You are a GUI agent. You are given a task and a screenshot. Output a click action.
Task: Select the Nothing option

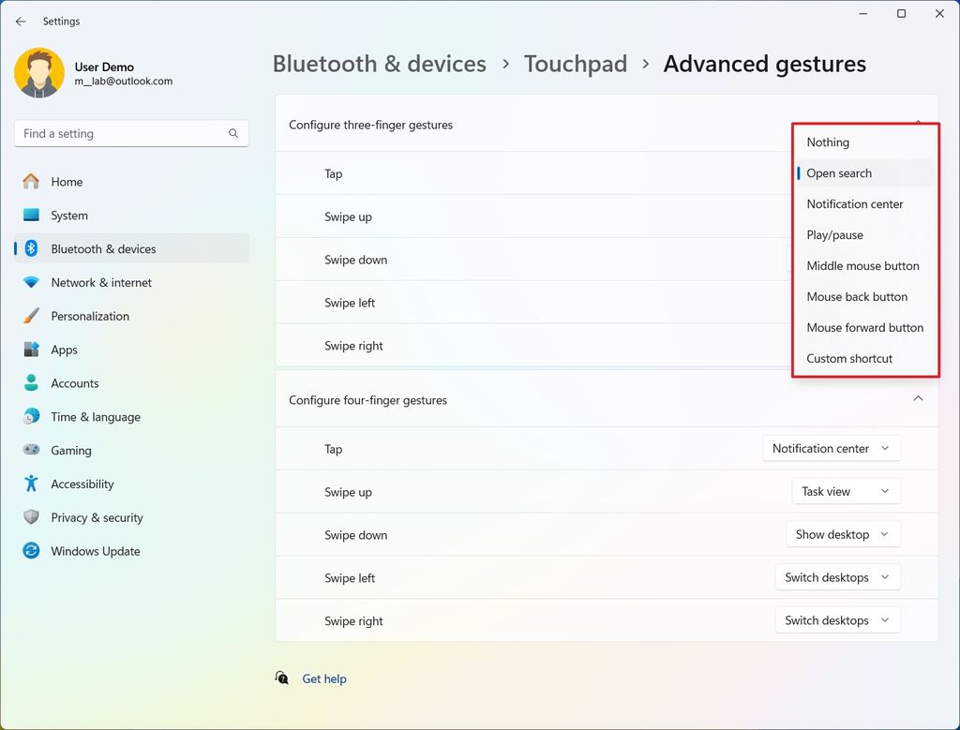828,142
